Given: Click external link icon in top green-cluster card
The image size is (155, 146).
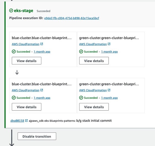Looking at the screenshot, I should point(109,44).
